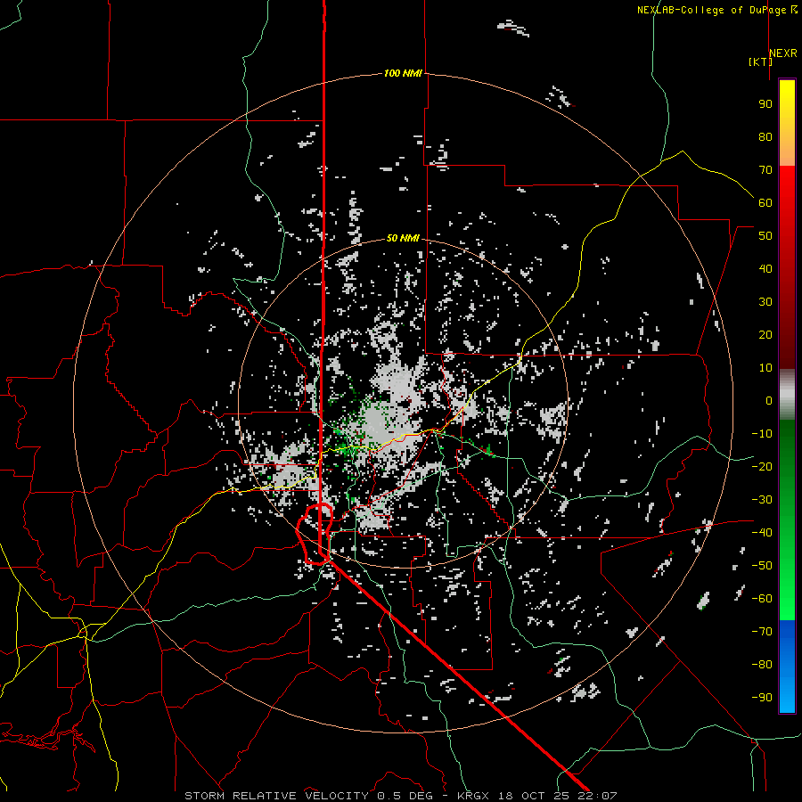Click the STORM RELATIVE VELOCITY caption text
Screen dimensions: 802x802
(x=276, y=796)
